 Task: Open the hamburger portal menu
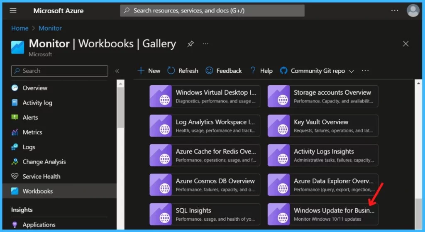click(13, 10)
